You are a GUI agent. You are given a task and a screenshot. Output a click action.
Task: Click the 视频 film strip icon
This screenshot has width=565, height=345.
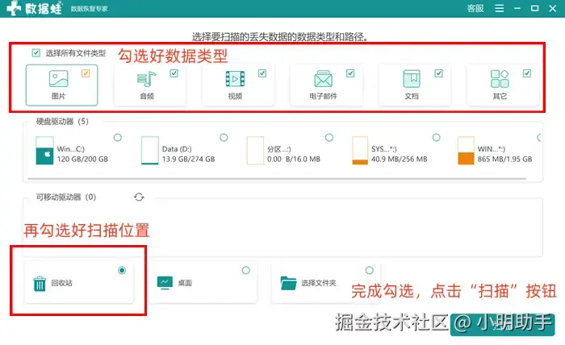tap(235, 79)
